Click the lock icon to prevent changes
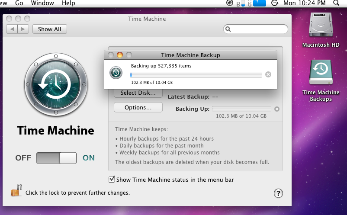The height and width of the screenshot is (215, 347). click(16, 190)
